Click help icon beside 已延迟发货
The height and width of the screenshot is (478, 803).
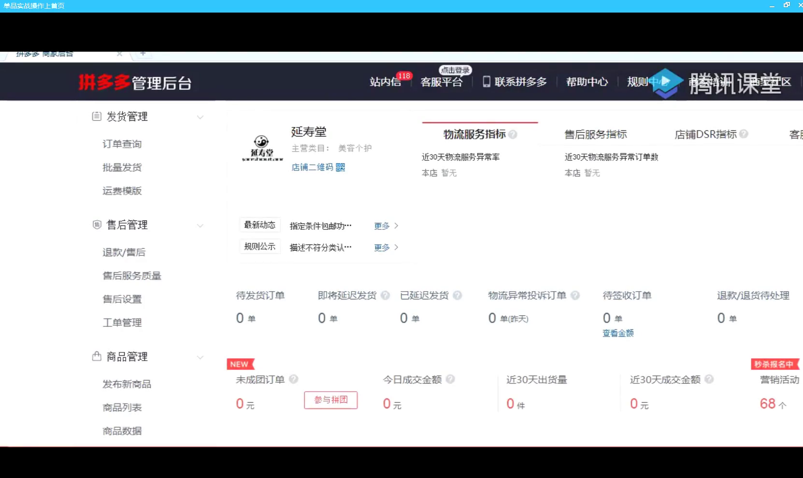pos(458,295)
